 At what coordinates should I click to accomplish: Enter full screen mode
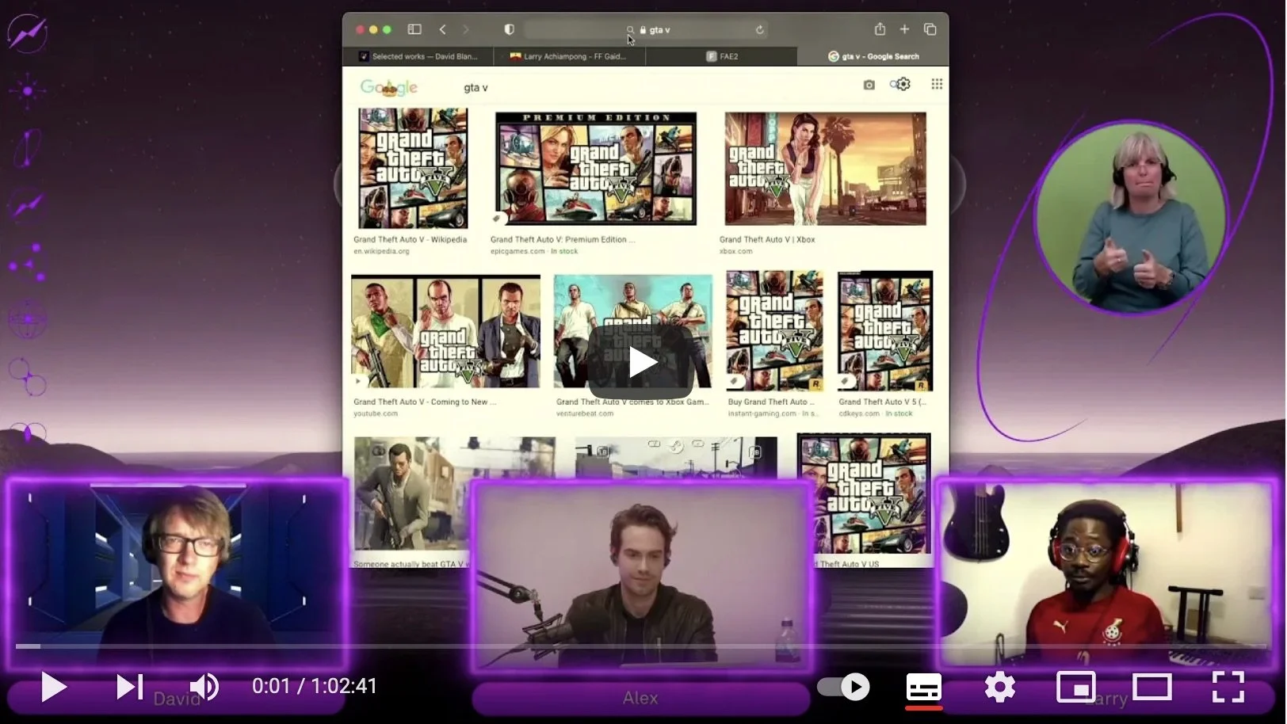click(x=1228, y=687)
